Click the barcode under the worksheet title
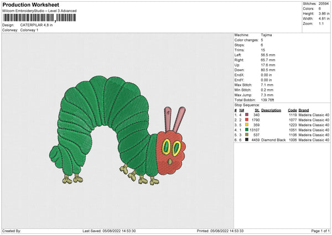This screenshot has width=332, height=235. click(34, 18)
